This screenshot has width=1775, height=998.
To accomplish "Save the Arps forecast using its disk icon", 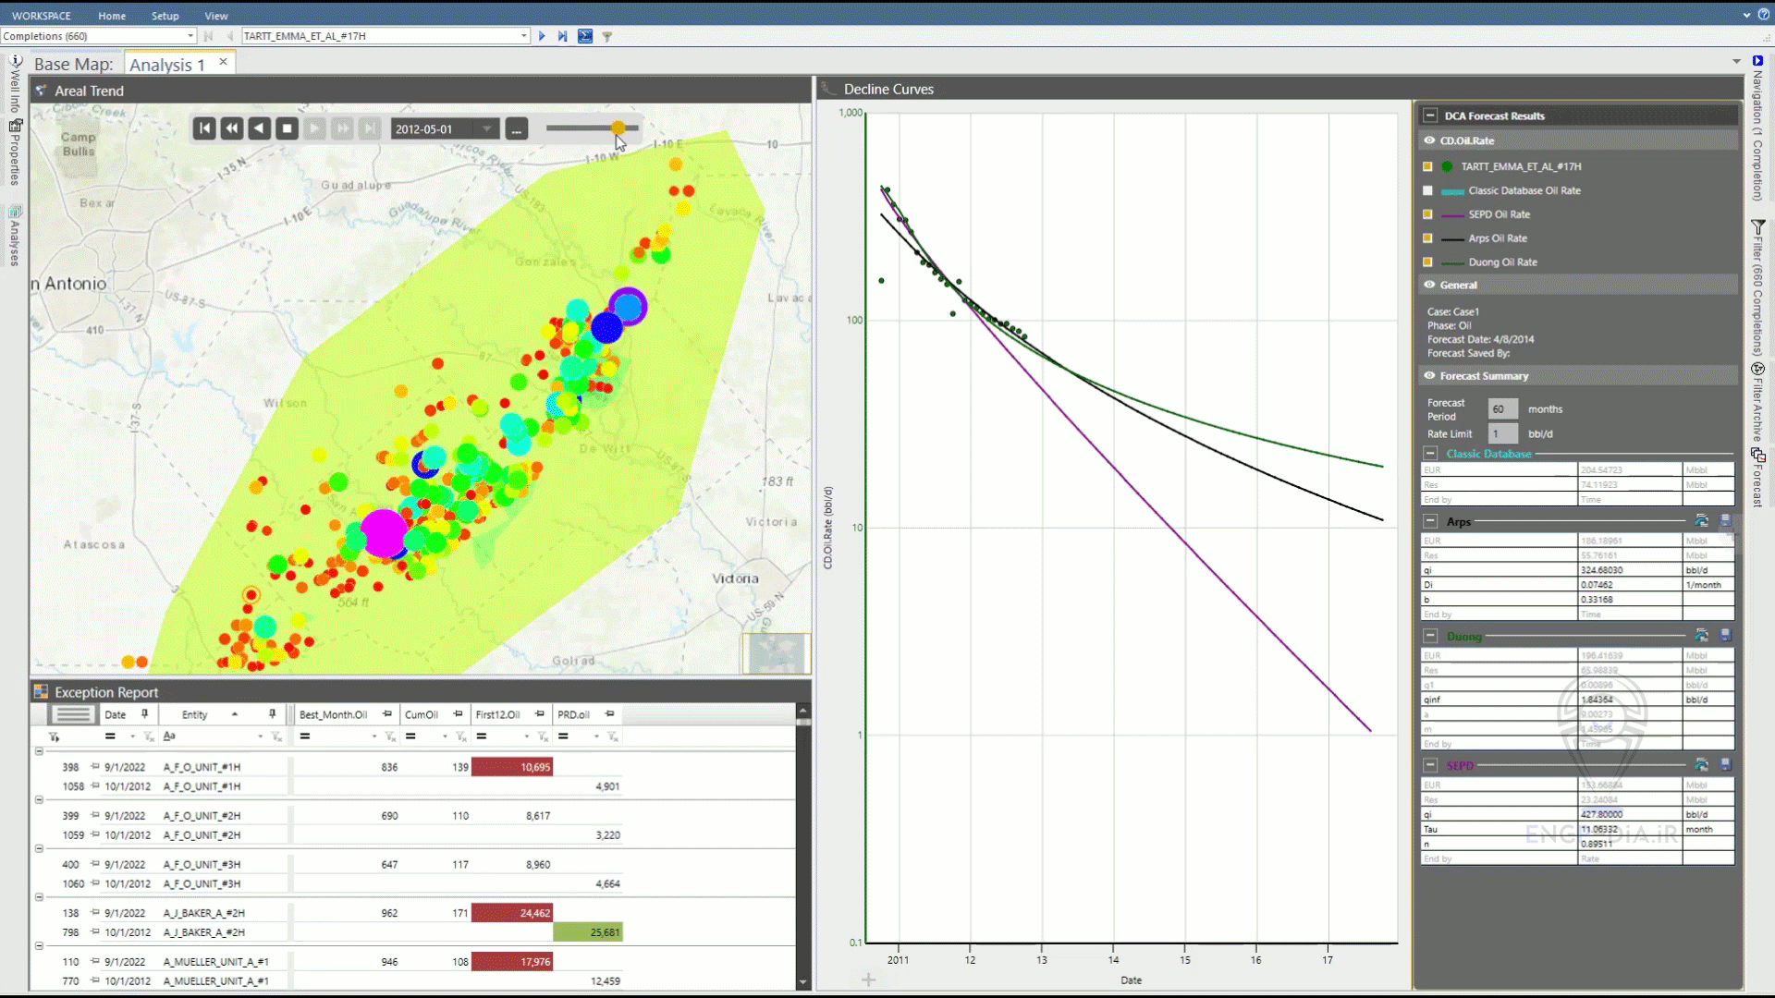I will point(1727,520).
